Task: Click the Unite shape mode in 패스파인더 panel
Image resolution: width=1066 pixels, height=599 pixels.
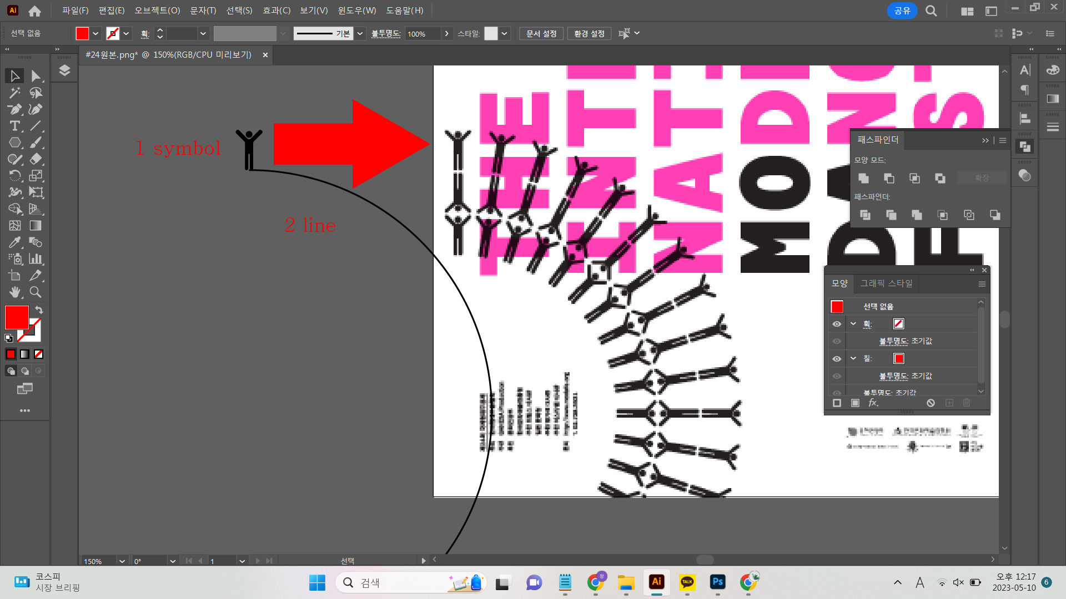Action: tap(864, 178)
